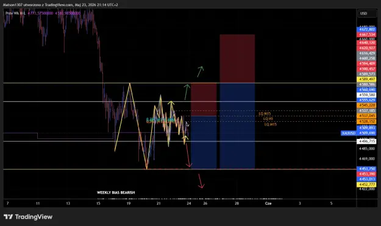Click the 4640,120 price label
This screenshot has width=381, height=226.
[366, 43]
